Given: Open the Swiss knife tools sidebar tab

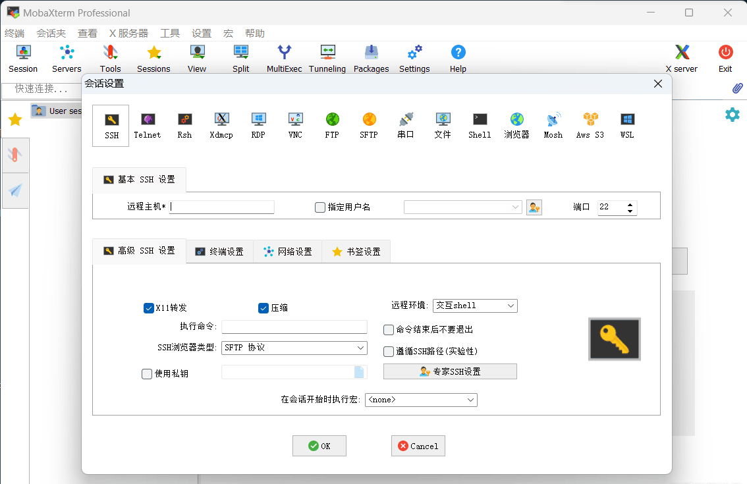Looking at the screenshot, I should [x=15, y=155].
